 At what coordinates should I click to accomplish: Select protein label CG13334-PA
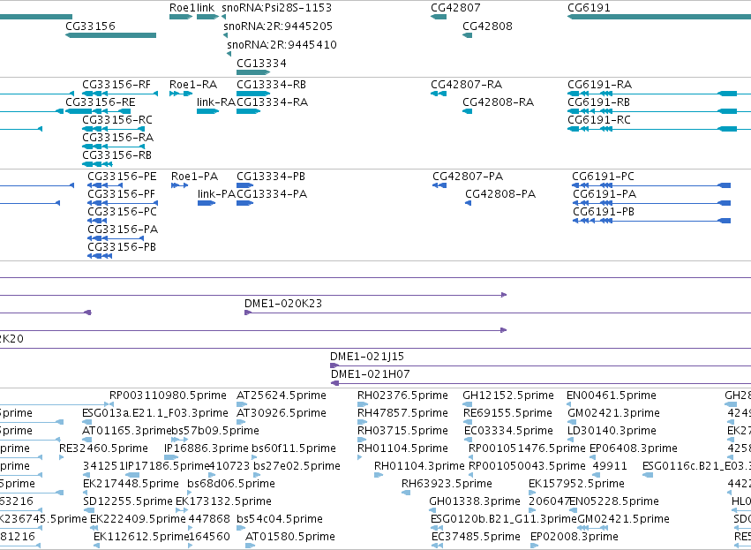pyautogui.click(x=272, y=194)
